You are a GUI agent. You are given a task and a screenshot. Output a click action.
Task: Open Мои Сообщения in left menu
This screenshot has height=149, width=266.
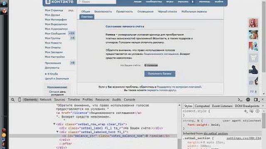[55, 34]
